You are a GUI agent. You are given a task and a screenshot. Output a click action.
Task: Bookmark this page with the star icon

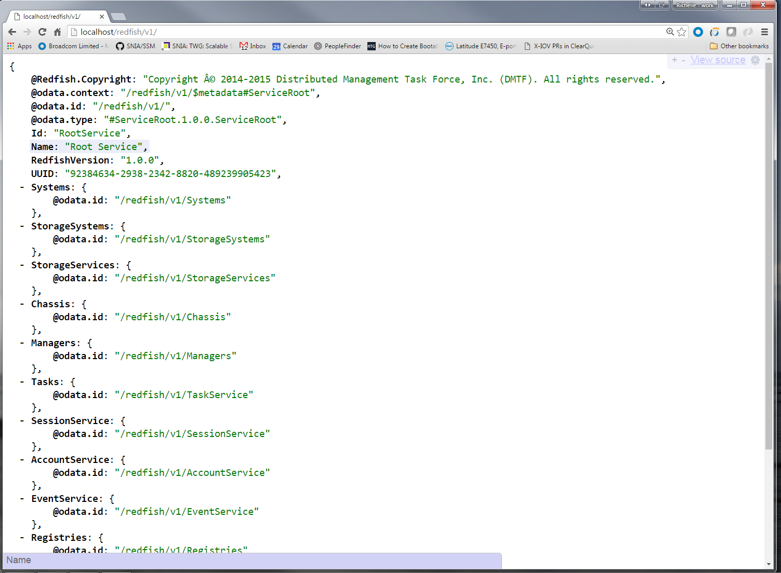coord(682,32)
